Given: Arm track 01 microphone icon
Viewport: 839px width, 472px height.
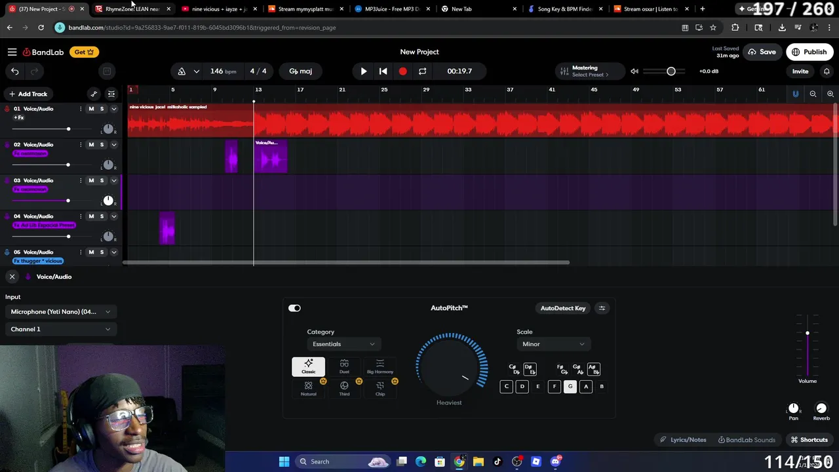Looking at the screenshot, I should (7, 109).
